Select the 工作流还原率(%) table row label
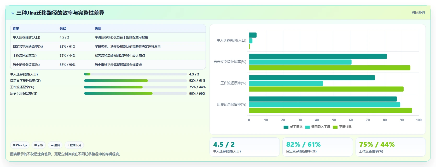The width and height of the screenshot is (436, 167). coord(25,56)
